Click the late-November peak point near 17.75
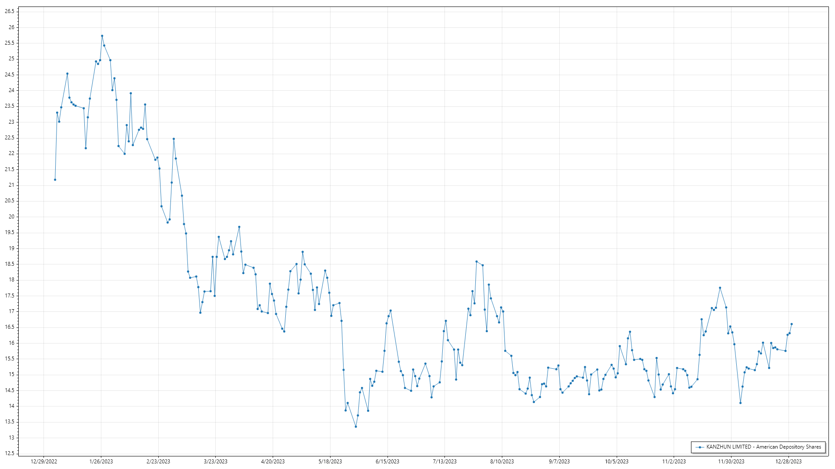Image resolution: width=835 pixels, height=469 pixels. [x=720, y=288]
